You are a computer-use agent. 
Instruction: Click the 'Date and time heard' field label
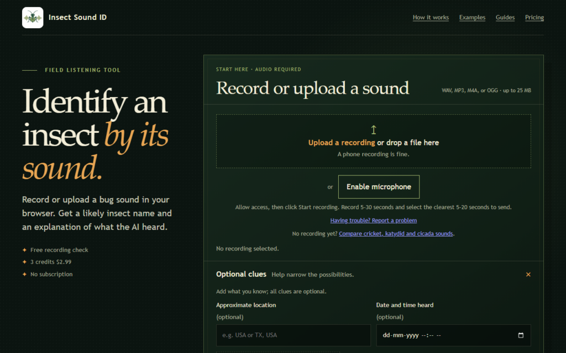405,305
